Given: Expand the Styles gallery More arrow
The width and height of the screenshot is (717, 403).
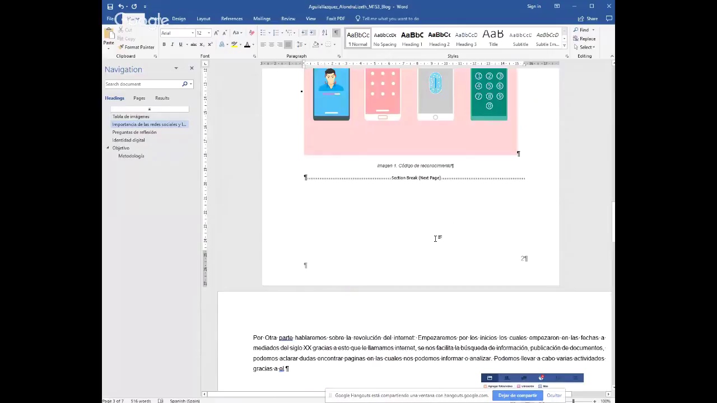Looking at the screenshot, I should coord(564,45).
